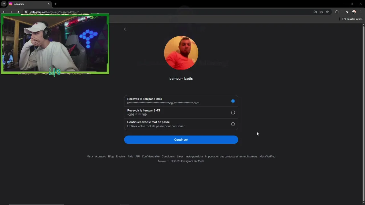Open the Instagram Lite footer link
This screenshot has height=205, width=365.
(x=194, y=156)
